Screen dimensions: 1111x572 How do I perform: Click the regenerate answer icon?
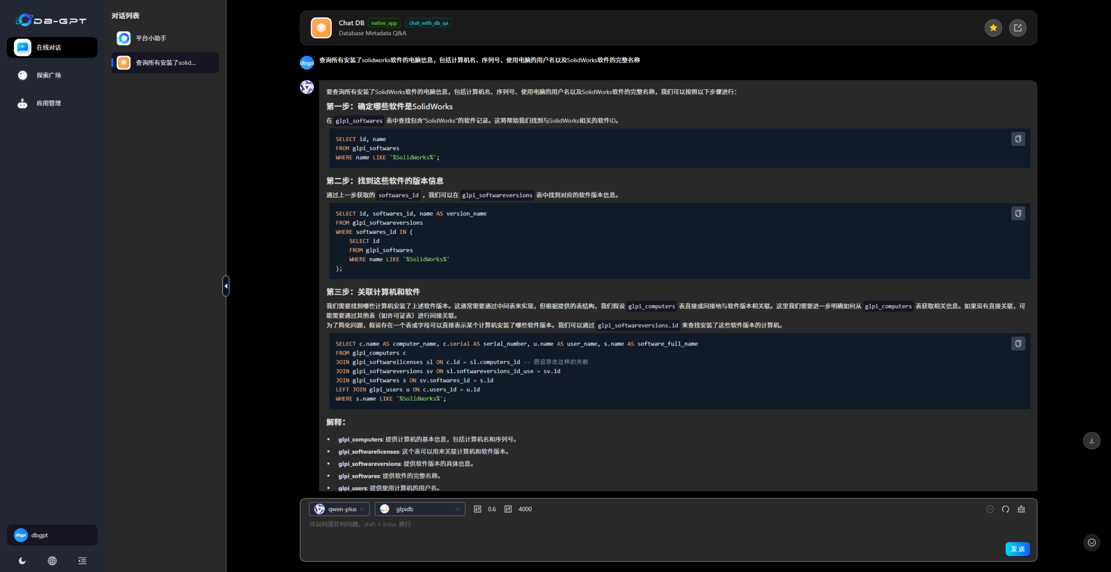pos(1005,509)
